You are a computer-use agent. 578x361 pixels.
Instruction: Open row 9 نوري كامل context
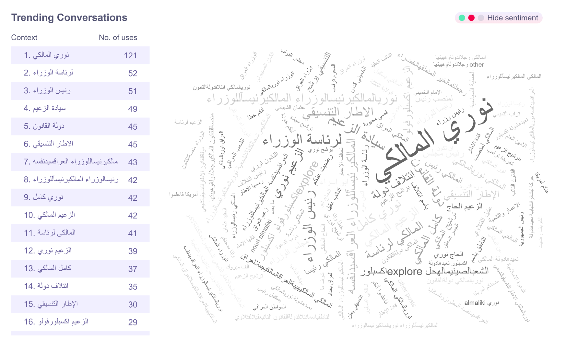(x=80, y=198)
